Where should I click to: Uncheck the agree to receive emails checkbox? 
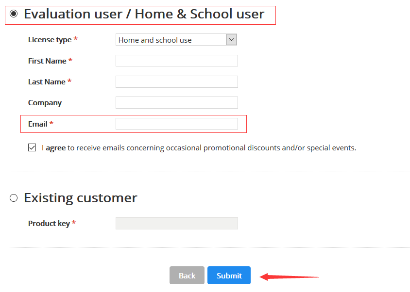(x=32, y=147)
